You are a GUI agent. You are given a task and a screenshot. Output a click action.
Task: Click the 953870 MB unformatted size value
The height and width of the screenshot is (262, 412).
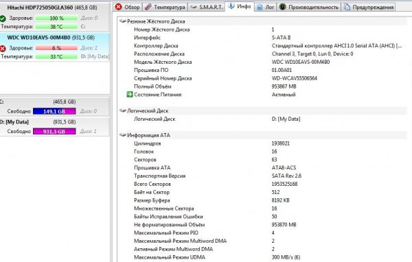pos(284,225)
